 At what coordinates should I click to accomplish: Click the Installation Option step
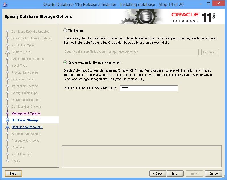point(24,45)
